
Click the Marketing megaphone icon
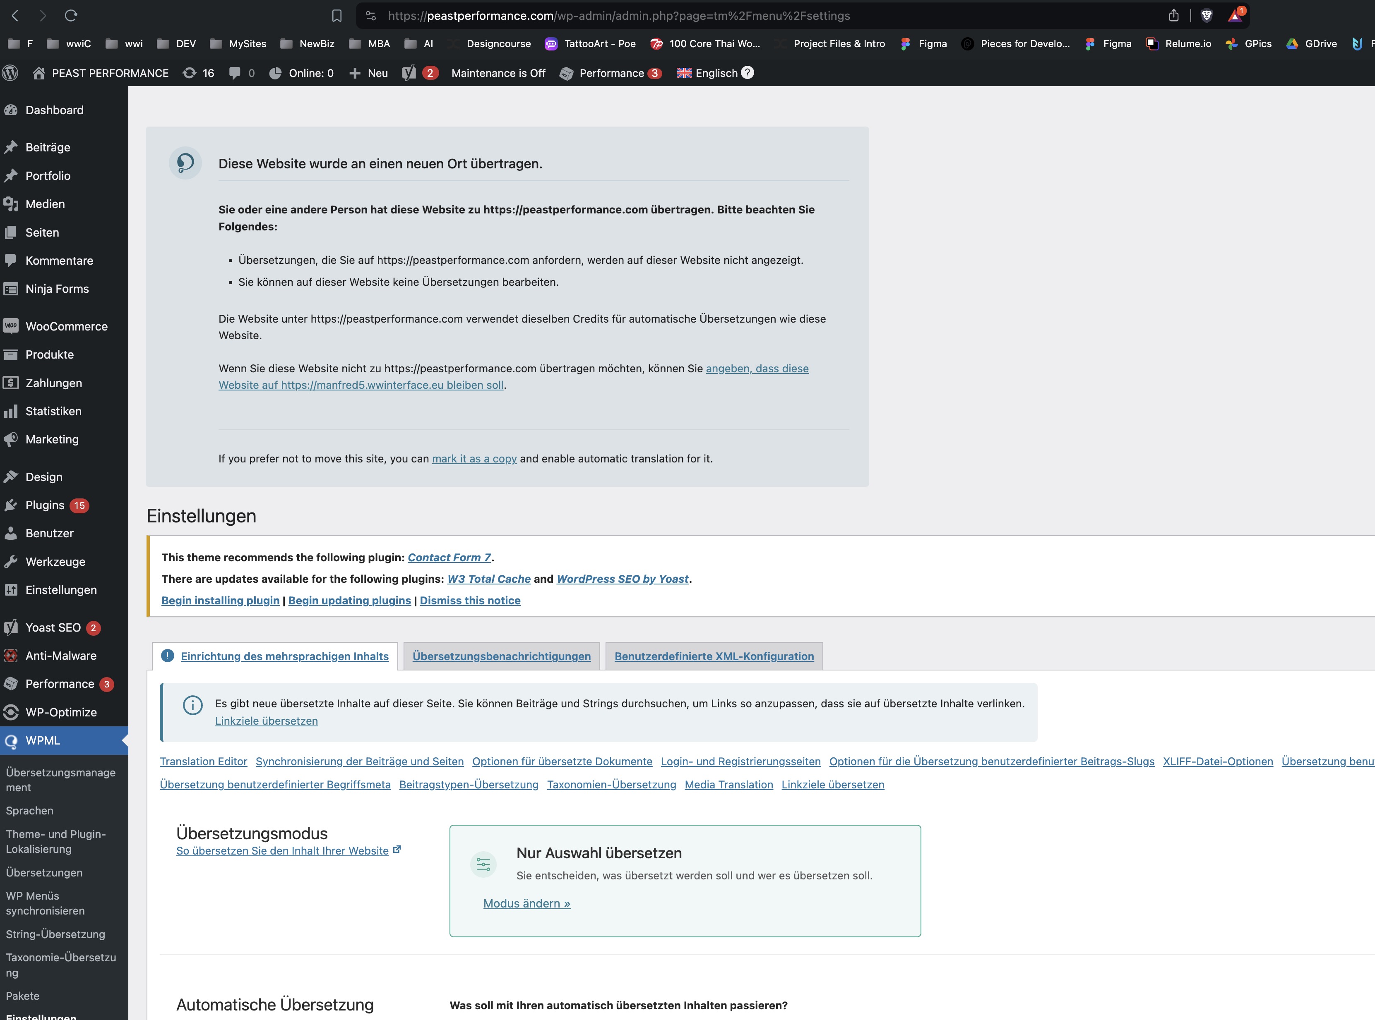(10, 439)
